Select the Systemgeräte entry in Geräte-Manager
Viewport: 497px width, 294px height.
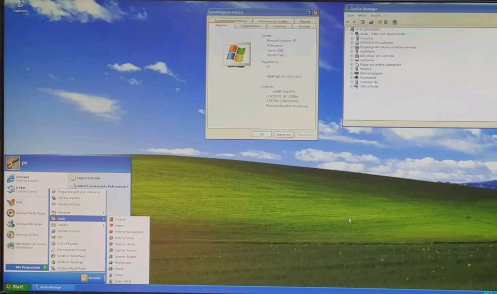[369, 82]
